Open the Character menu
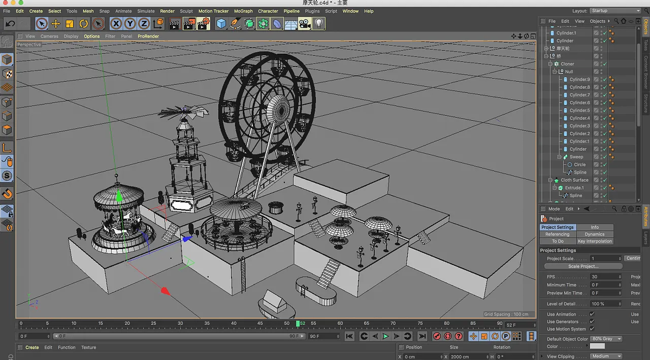 [x=268, y=11]
